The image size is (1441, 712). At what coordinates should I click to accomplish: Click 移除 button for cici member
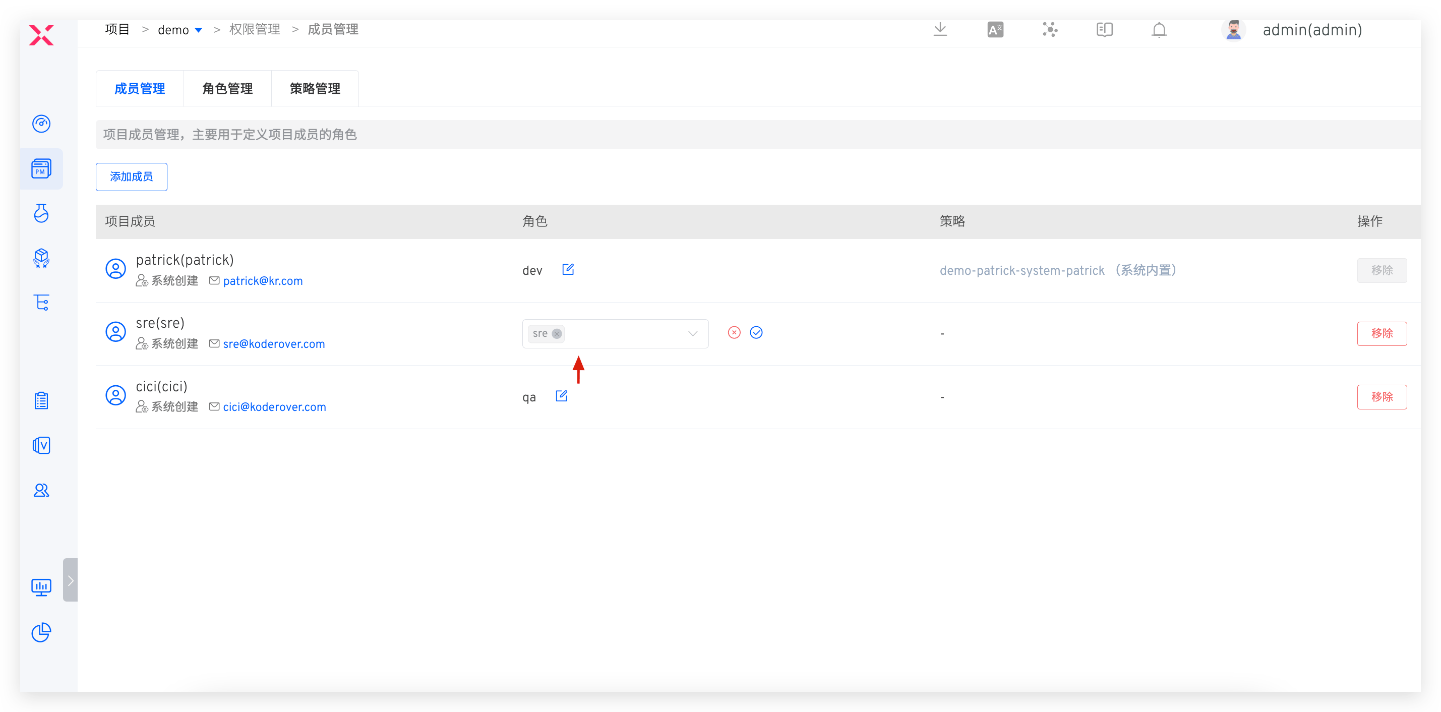click(1381, 397)
